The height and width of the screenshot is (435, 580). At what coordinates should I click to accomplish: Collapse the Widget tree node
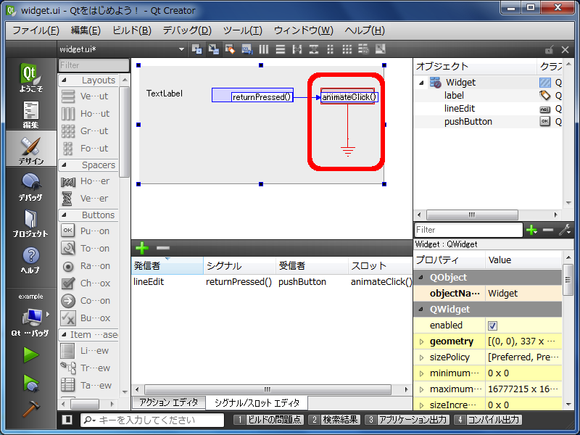click(422, 83)
